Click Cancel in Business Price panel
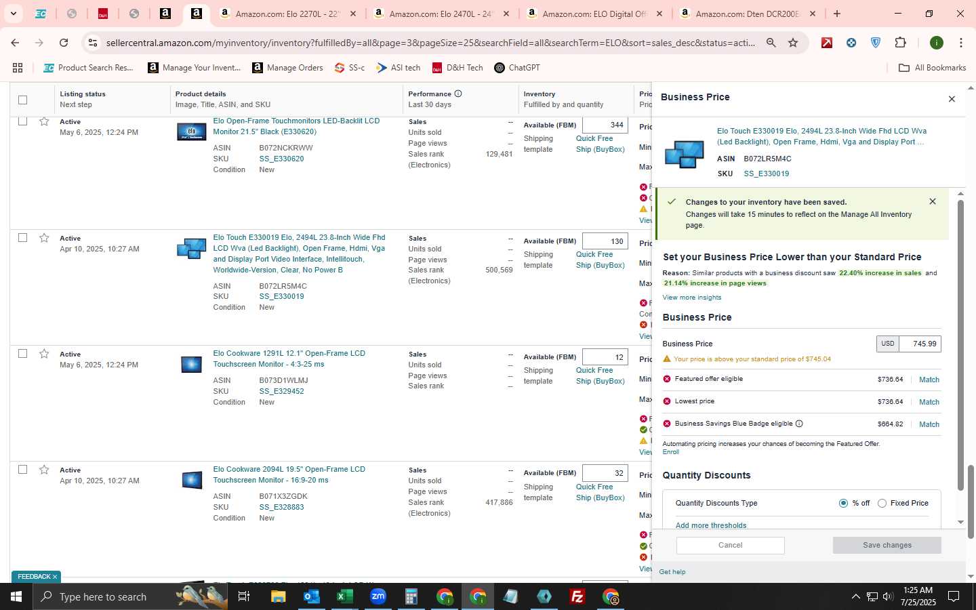976x610 pixels. tap(730, 545)
